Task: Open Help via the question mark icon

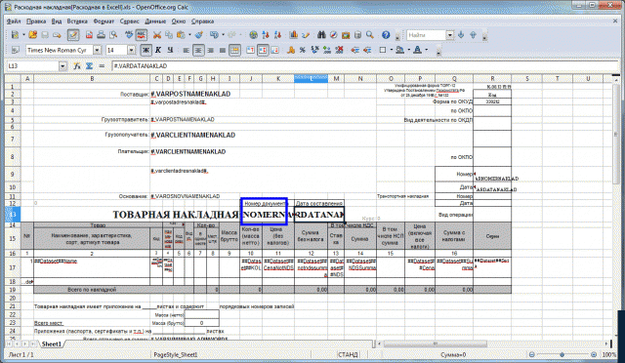Action: click(386, 35)
